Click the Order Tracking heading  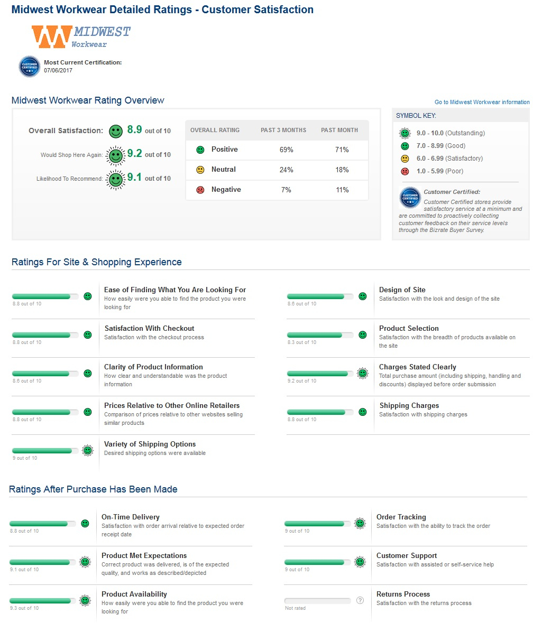click(x=401, y=517)
